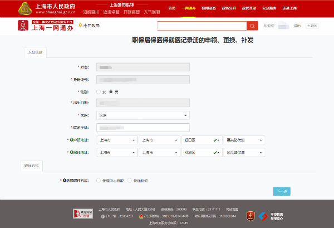The width and height of the screenshot is (334, 228).
Task: Click the 上海市人民政府 footer link
Action: (109, 209)
